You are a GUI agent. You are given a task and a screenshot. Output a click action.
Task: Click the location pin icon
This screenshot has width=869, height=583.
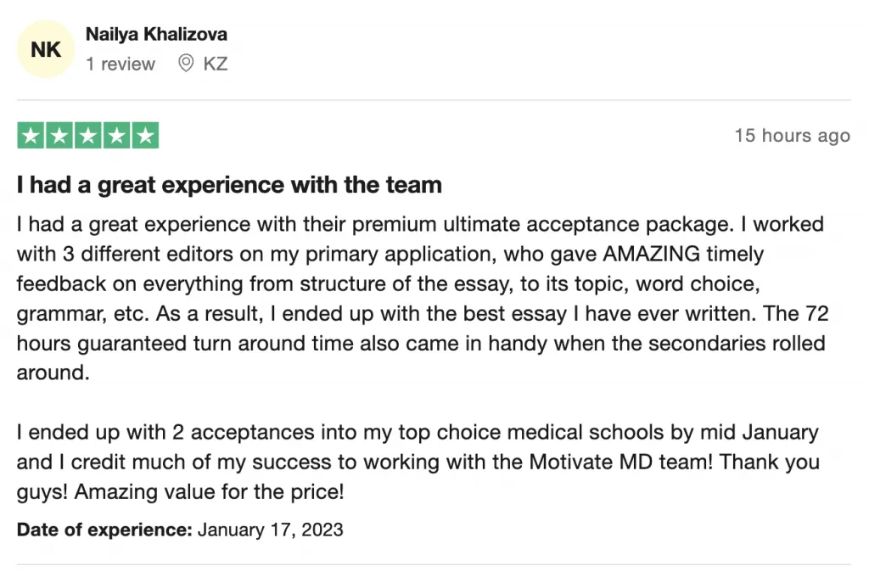186,63
